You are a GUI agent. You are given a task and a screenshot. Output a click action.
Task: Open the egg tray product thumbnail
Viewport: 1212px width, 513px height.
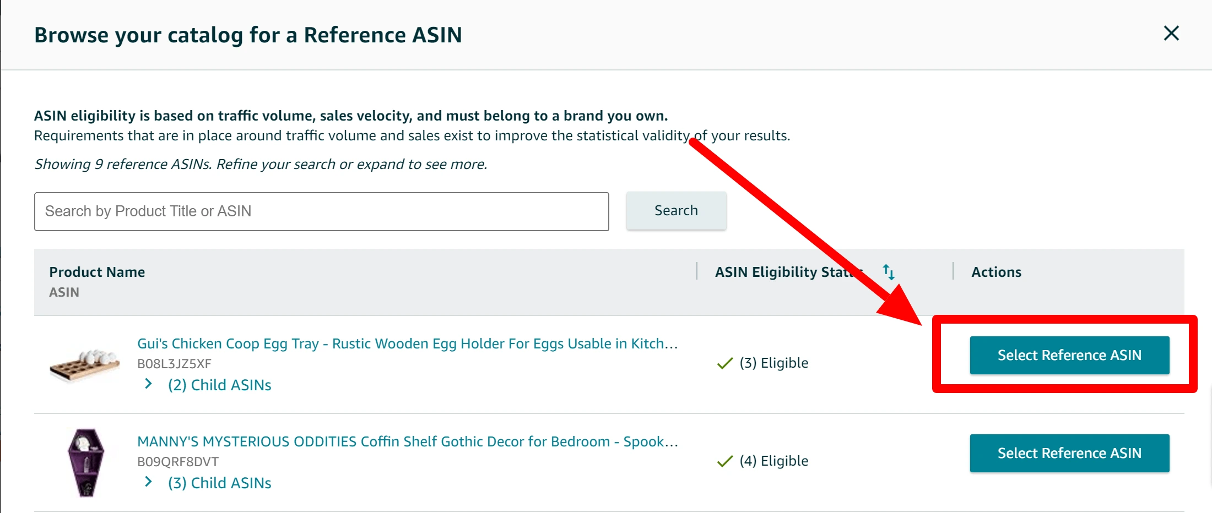(x=84, y=364)
